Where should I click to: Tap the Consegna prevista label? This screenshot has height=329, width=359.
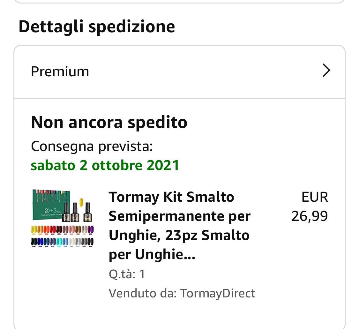point(92,146)
